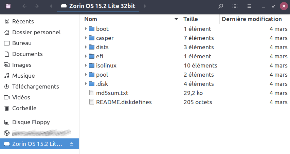Sort by the Nom column header
The width and height of the screenshot is (290, 154).
[131, 19]
